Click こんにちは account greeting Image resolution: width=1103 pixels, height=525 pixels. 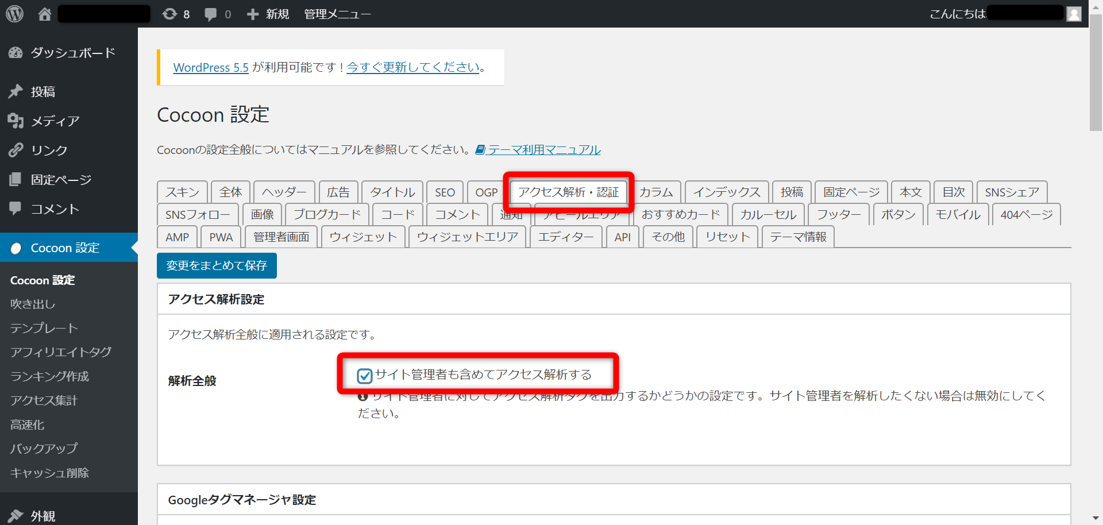tap(958, 14)
